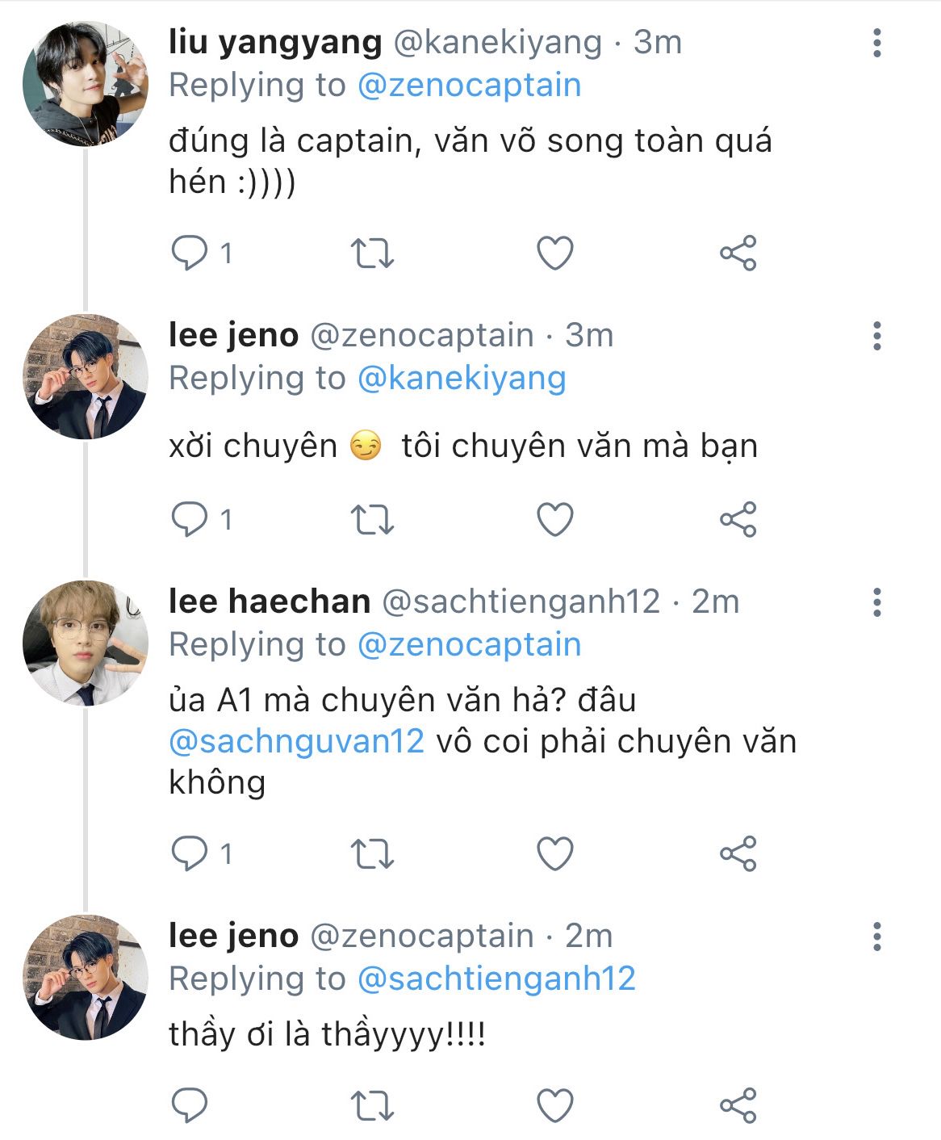The width and height of the screenshot is (941, 1140).
Task: Like lee jeno's 'xời chuyên' tweet
Action: pyautogui.click(x=555, y=519)
